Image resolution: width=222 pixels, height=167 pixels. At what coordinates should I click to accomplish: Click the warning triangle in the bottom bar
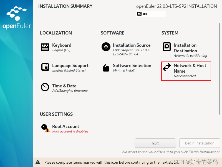click(38, 162)
